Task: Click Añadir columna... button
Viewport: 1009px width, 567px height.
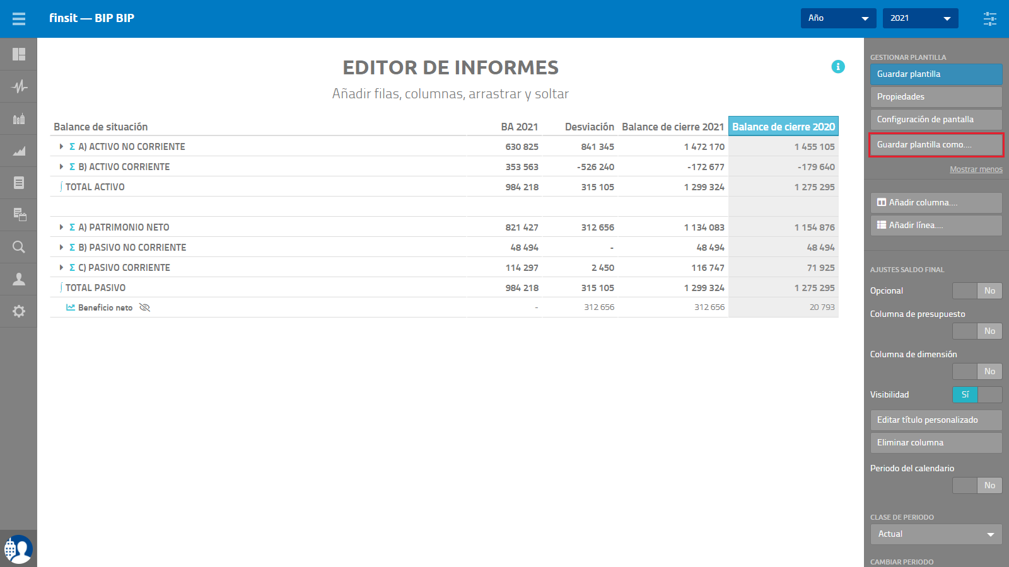Action: 936,203
